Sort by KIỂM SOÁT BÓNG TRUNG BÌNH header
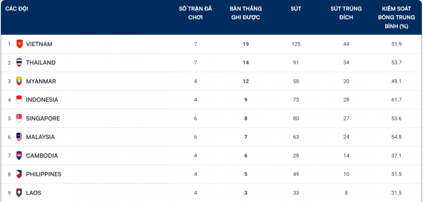The width and height of the screenshot is (423, 202). pos(396,18)
